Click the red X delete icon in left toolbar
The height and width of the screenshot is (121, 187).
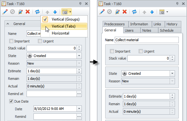point(28,12)
